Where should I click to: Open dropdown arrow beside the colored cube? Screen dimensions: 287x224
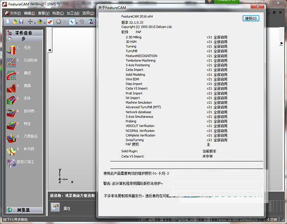pos(44,22)
